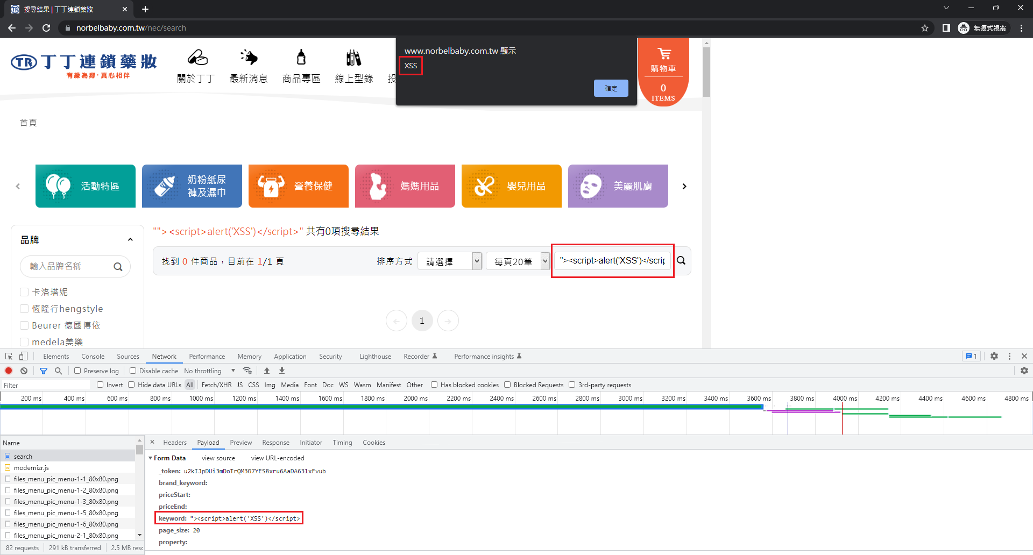Open the No throttling dropdown
1033x555 pixels.
[210, 371]
